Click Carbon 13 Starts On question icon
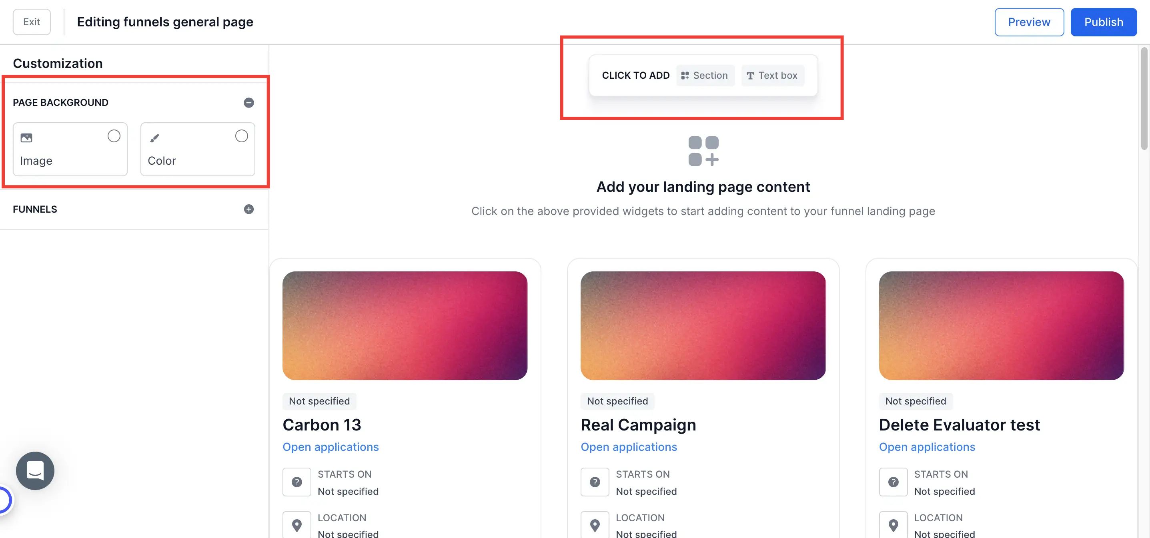 (x=297, y=482)
